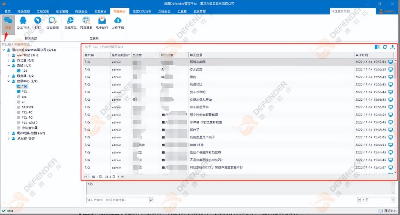Screen dimensions: 400x215
Task: Select terminal YCL in the tree
Action: pyautogui.click(x=22, y=92)
